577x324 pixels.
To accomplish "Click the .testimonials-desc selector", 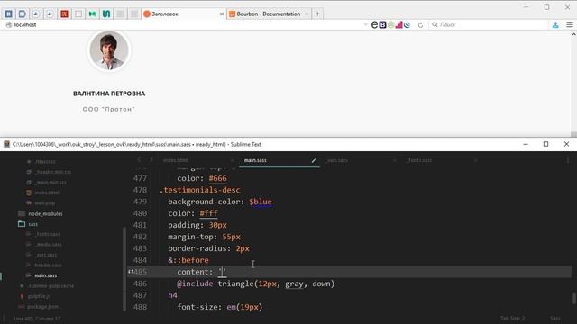I will point(200,190).
